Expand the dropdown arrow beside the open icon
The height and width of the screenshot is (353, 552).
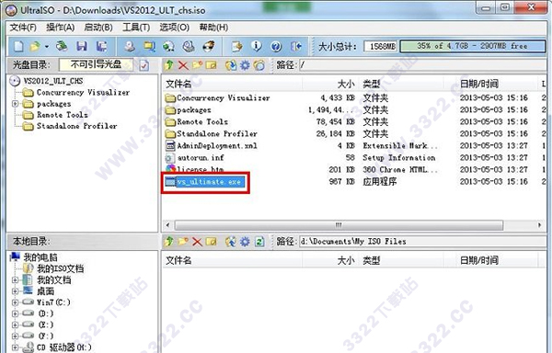coord(47,46)
